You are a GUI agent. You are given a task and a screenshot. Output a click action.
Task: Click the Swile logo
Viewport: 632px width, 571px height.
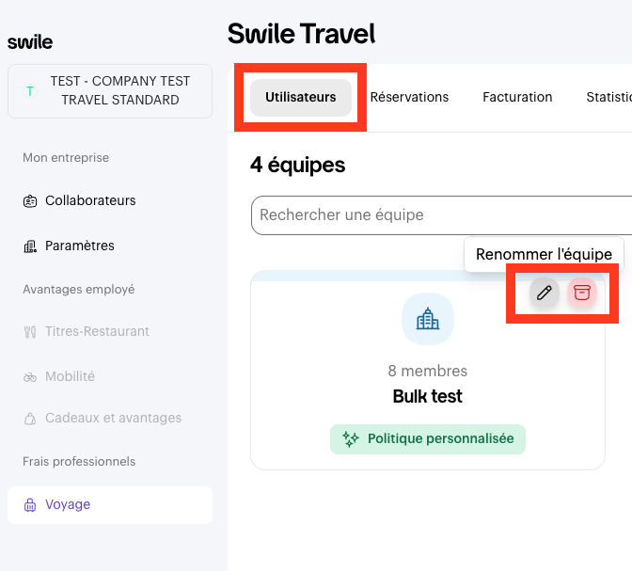30,42
